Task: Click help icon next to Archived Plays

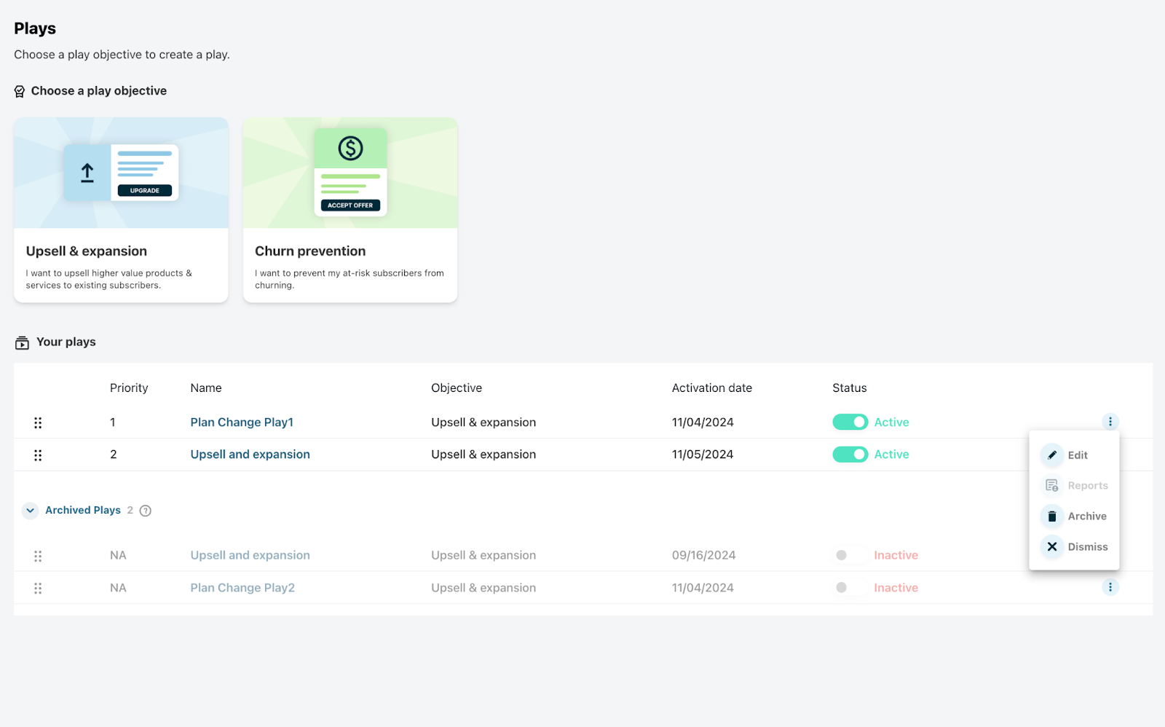Action: [146, 511]
